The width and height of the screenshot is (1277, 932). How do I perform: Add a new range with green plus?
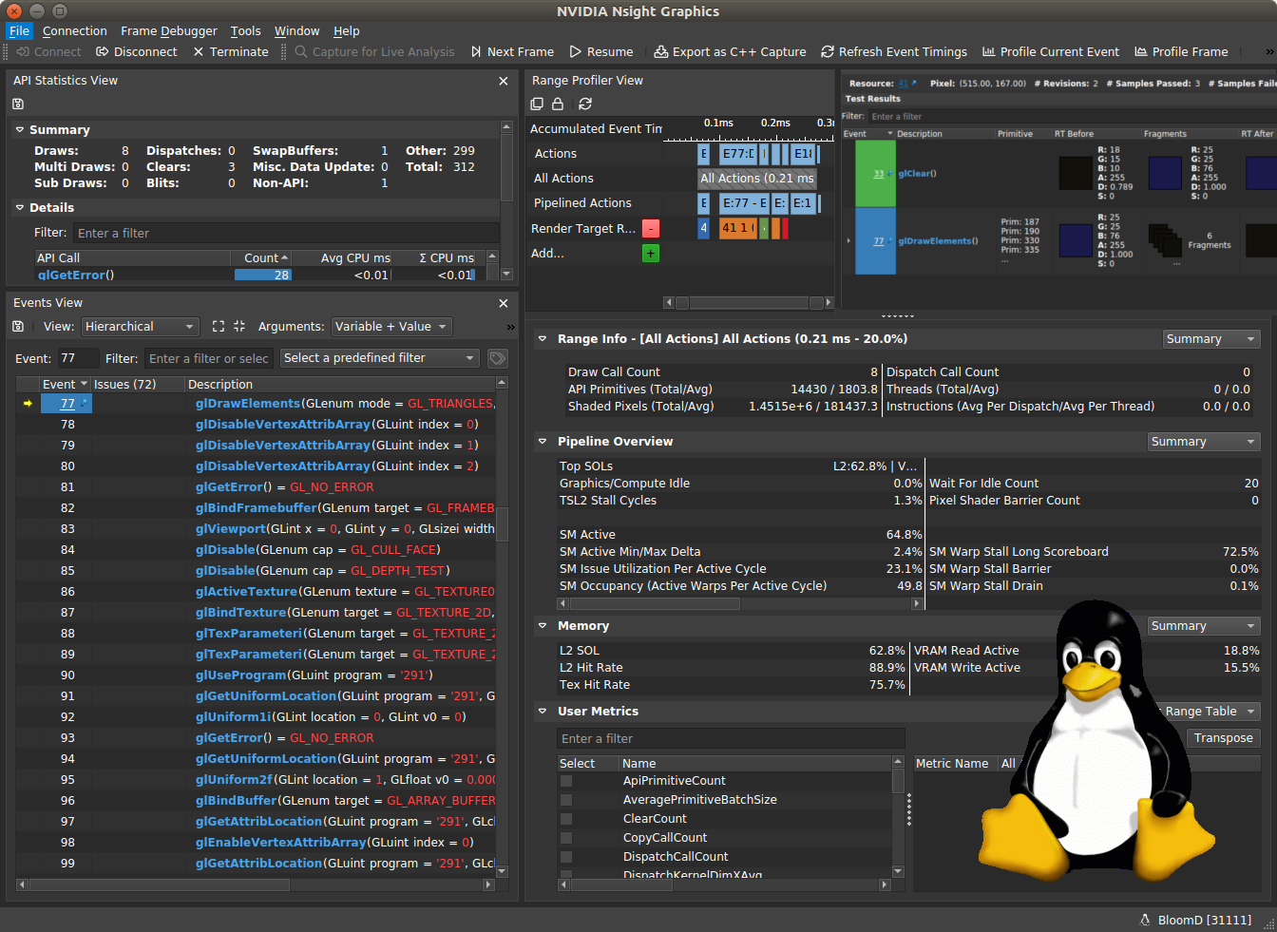point(651,253)
